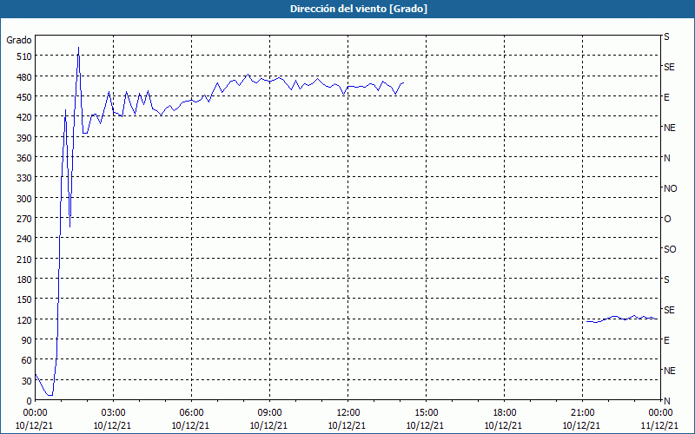The width and height of the screenshot is (695, 434).
Task: Pick the 18:00 time tick label
Action: click(x=505, y=413)
